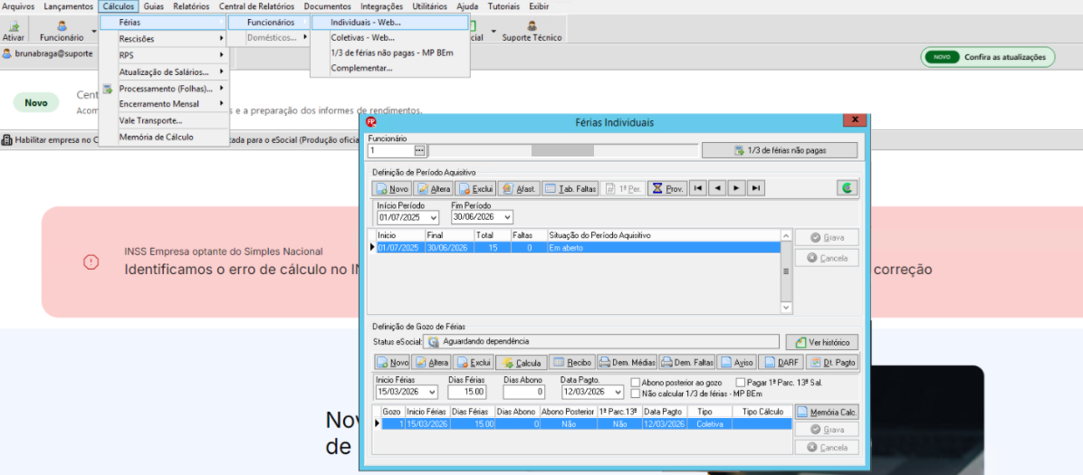Select 1/3 de férias não pagas - MP BEm
1083x475 pixels.
pos(389,53)
